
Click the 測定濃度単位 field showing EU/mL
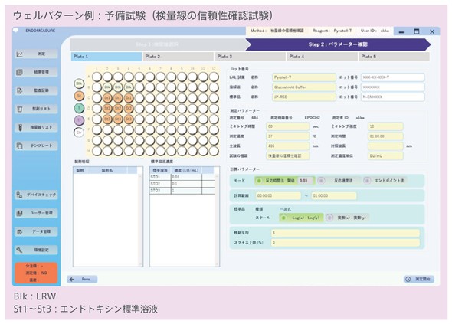click(x=385, y=156)
